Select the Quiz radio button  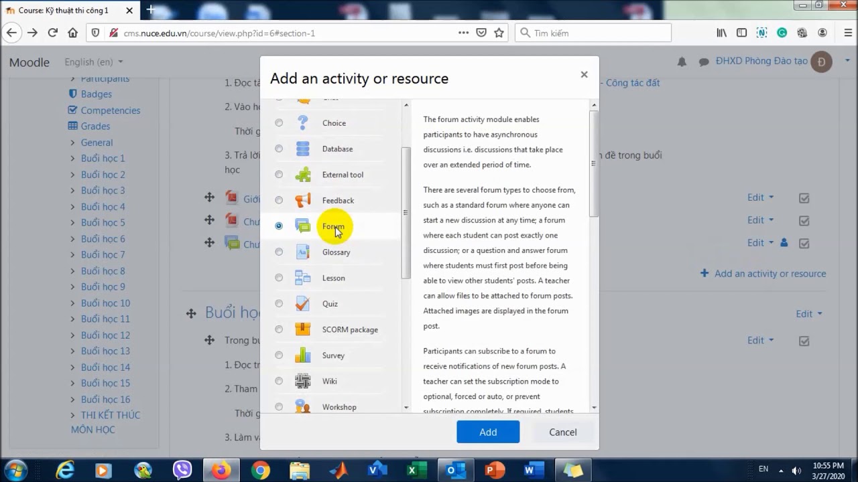coord(279,303)
